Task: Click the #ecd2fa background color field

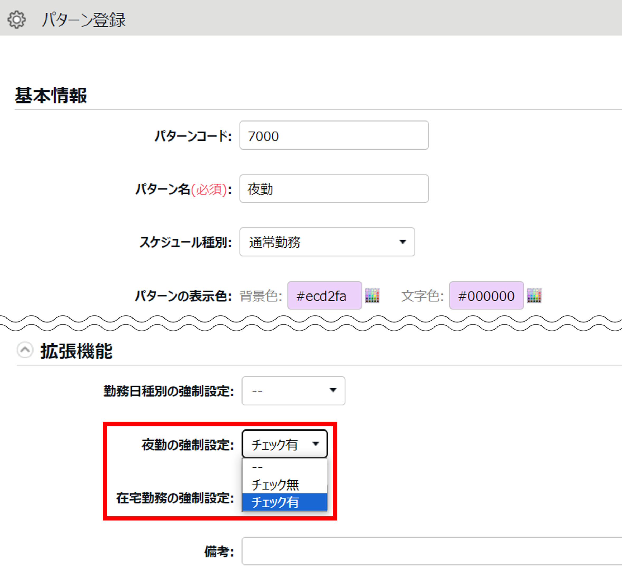Action: click(324, 296)
